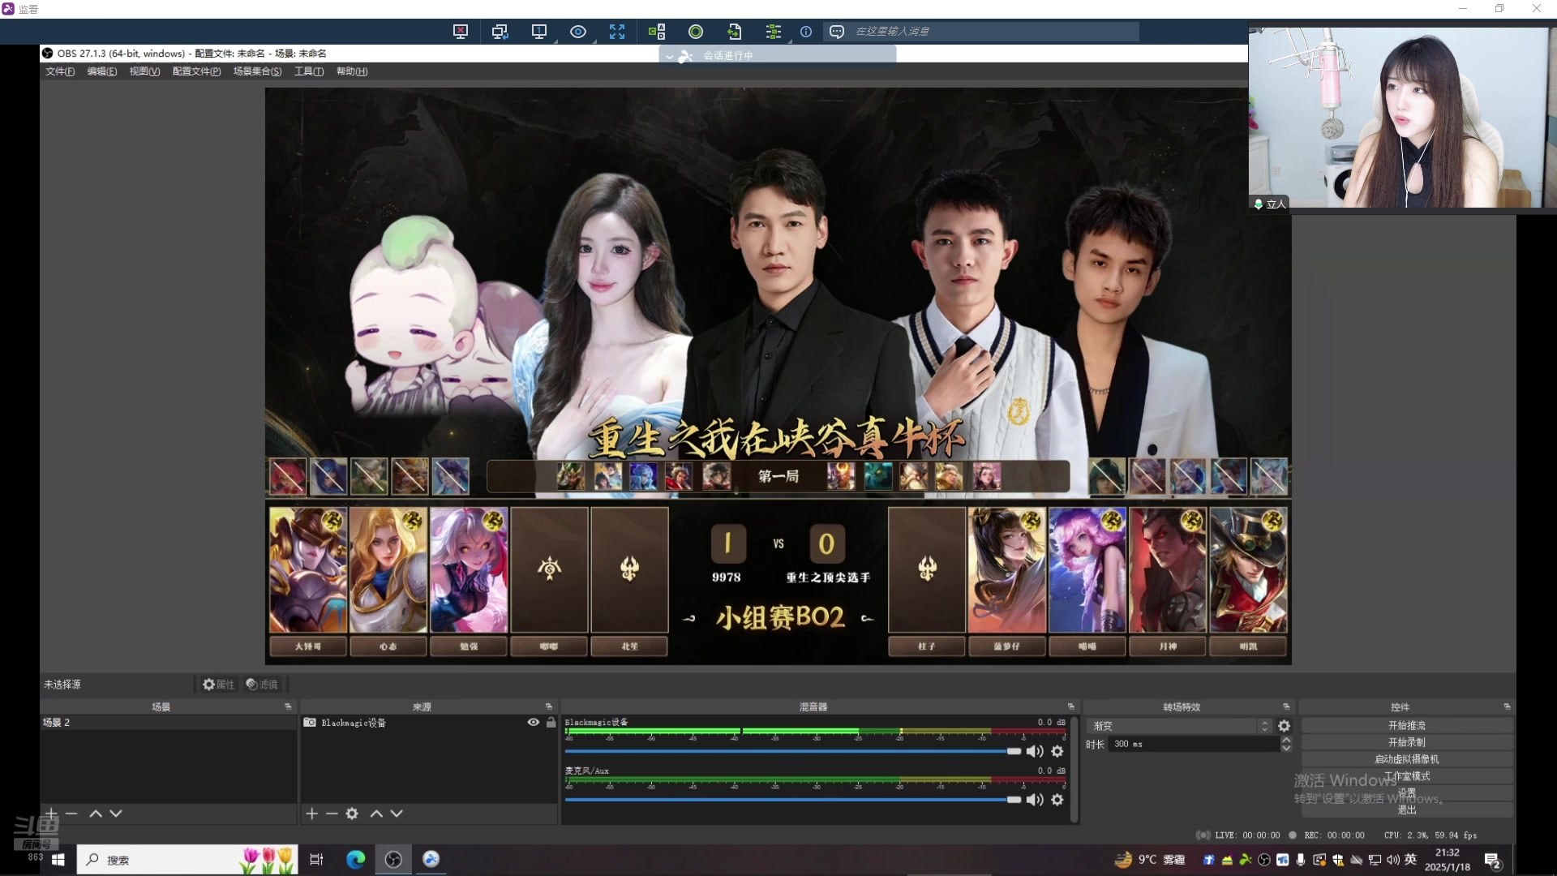Pop out the 控件 dock panel

pyautogui.click(x=1507, y=707)
